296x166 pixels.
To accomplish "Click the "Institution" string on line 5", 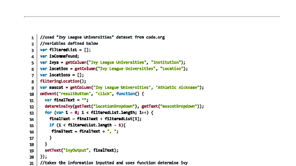I will coord(166,62).
